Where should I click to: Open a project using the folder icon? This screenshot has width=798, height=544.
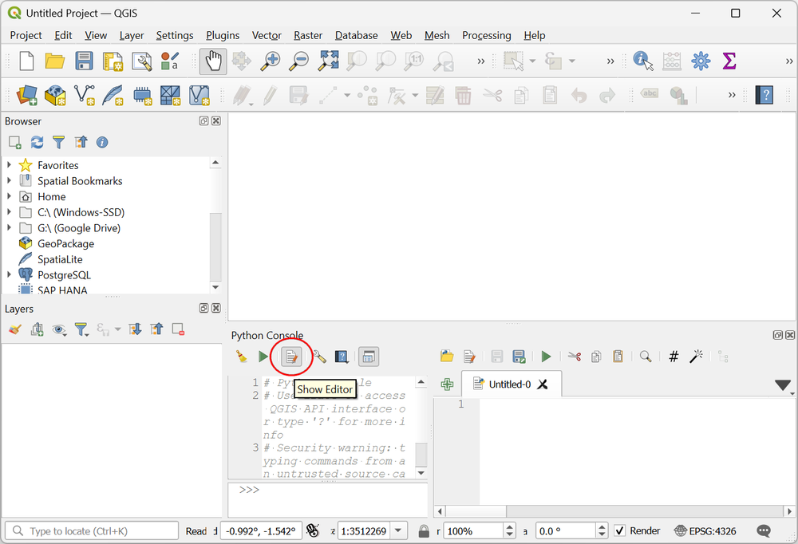click(x=55, y=61)
